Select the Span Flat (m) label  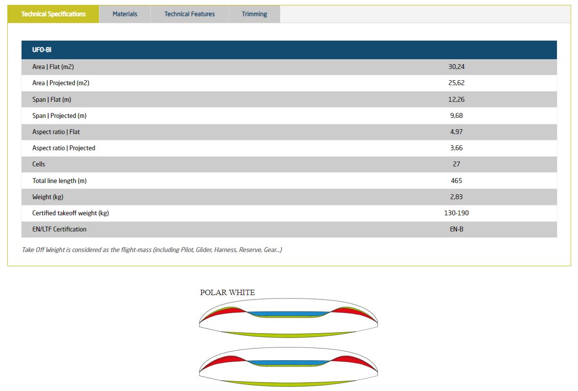tap(51, 99)
